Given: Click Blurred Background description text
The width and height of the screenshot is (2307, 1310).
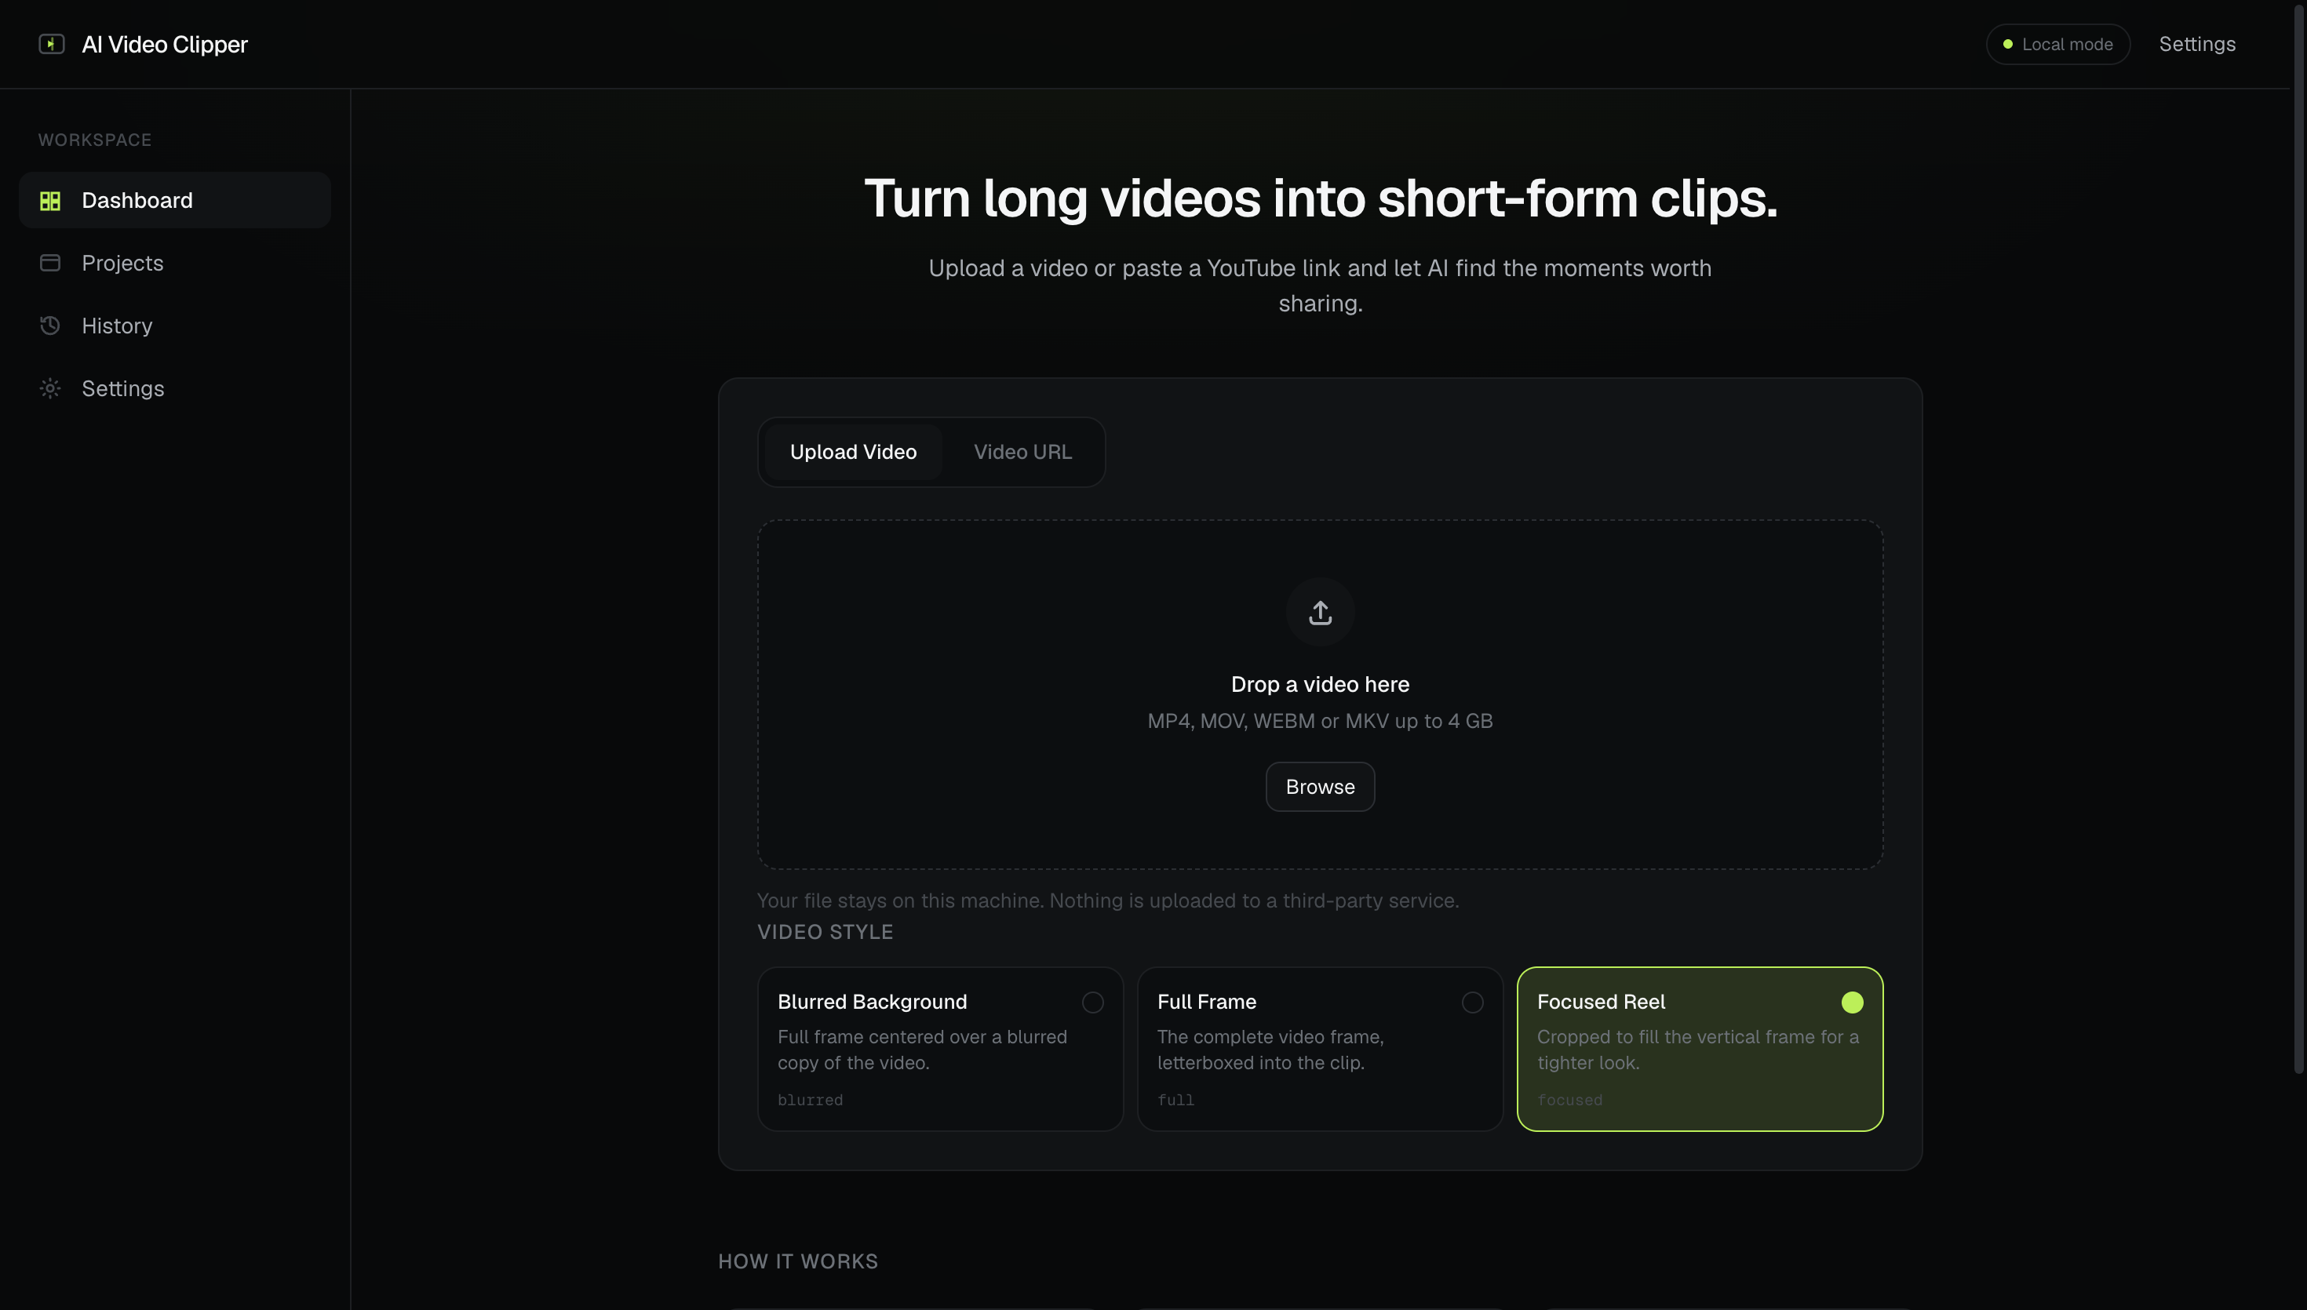Looking at the screenshot, I should point(922,1049).
